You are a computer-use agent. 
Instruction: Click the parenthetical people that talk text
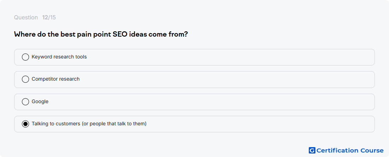[x=114, y=124]
